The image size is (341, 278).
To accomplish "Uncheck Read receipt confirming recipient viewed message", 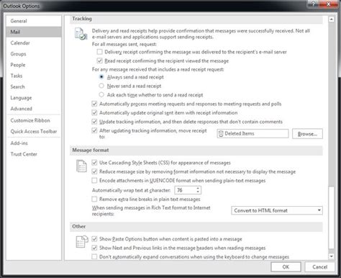I will pyautogui.click(x=100, y=60).
